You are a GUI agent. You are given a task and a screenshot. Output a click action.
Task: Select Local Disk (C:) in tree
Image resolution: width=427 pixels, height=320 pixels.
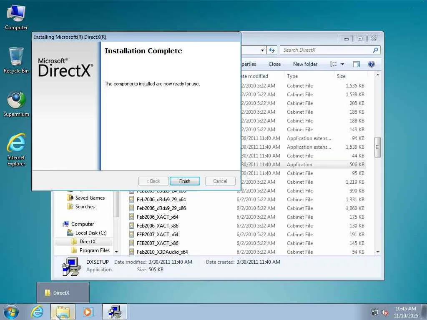tap(91, 232)
